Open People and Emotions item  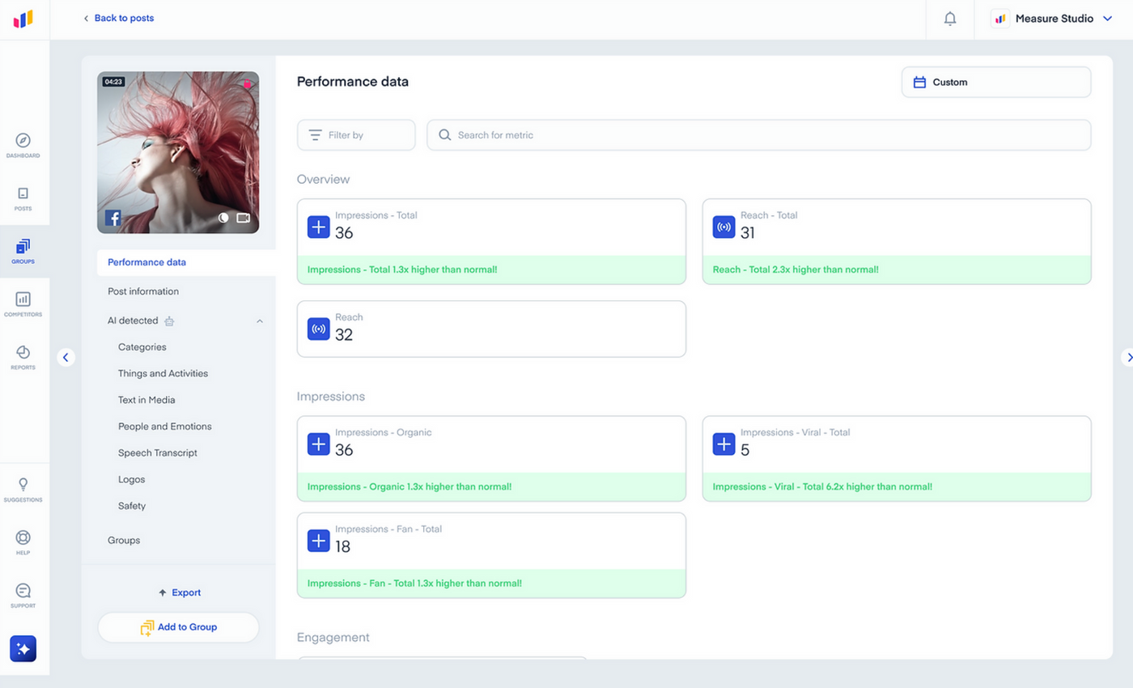tap(165, 427)
